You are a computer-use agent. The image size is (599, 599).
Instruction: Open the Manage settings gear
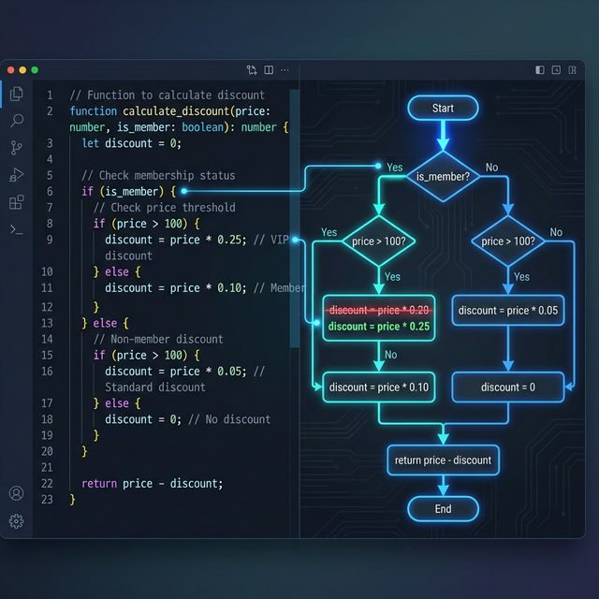point(16,520)
